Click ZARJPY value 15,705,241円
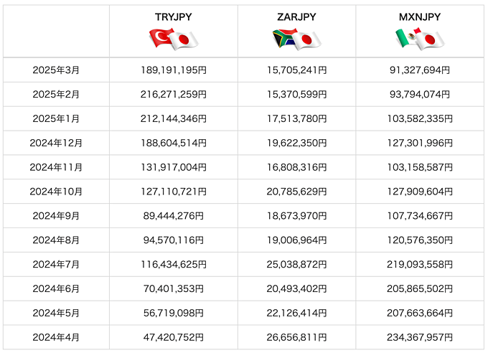Image resolution: width=488 pixels, height=353 pixels. coord(296,70)
